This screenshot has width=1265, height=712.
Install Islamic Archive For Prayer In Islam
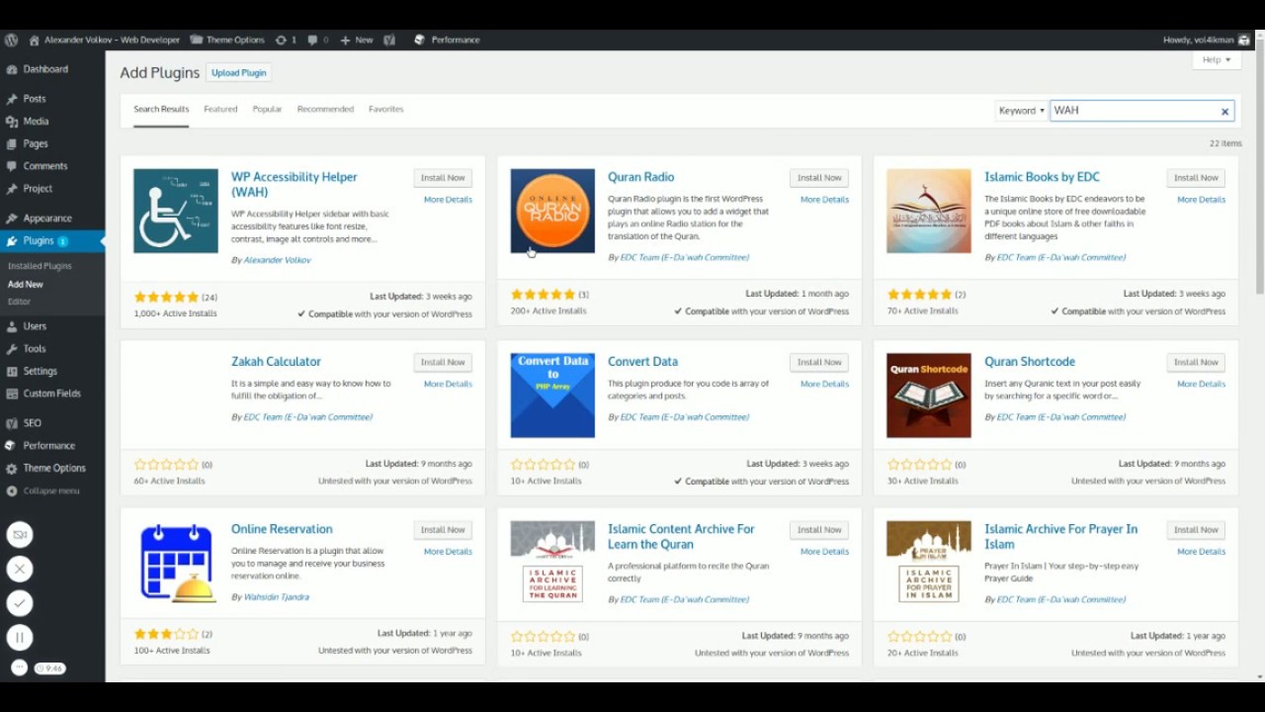click(1196, 530)
